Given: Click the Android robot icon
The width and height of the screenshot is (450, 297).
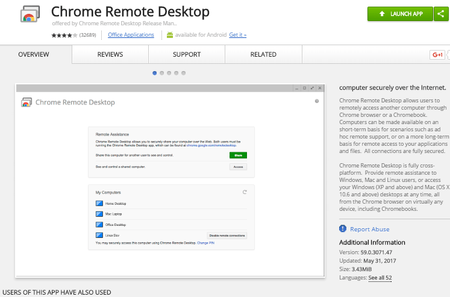Looking at the screenshot, I should pyautogui.click(x=170, y=35).
